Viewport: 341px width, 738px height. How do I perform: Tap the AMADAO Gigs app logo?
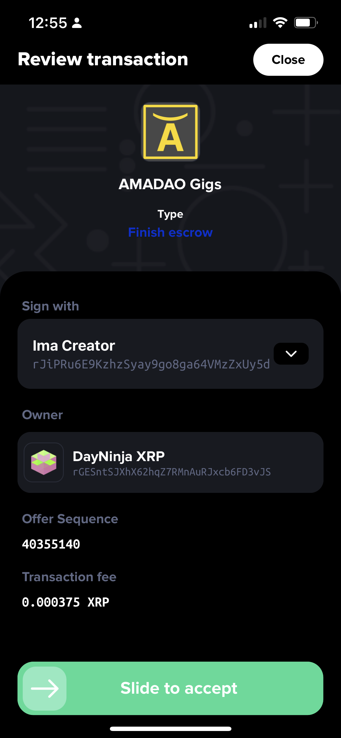pos(170,132)
